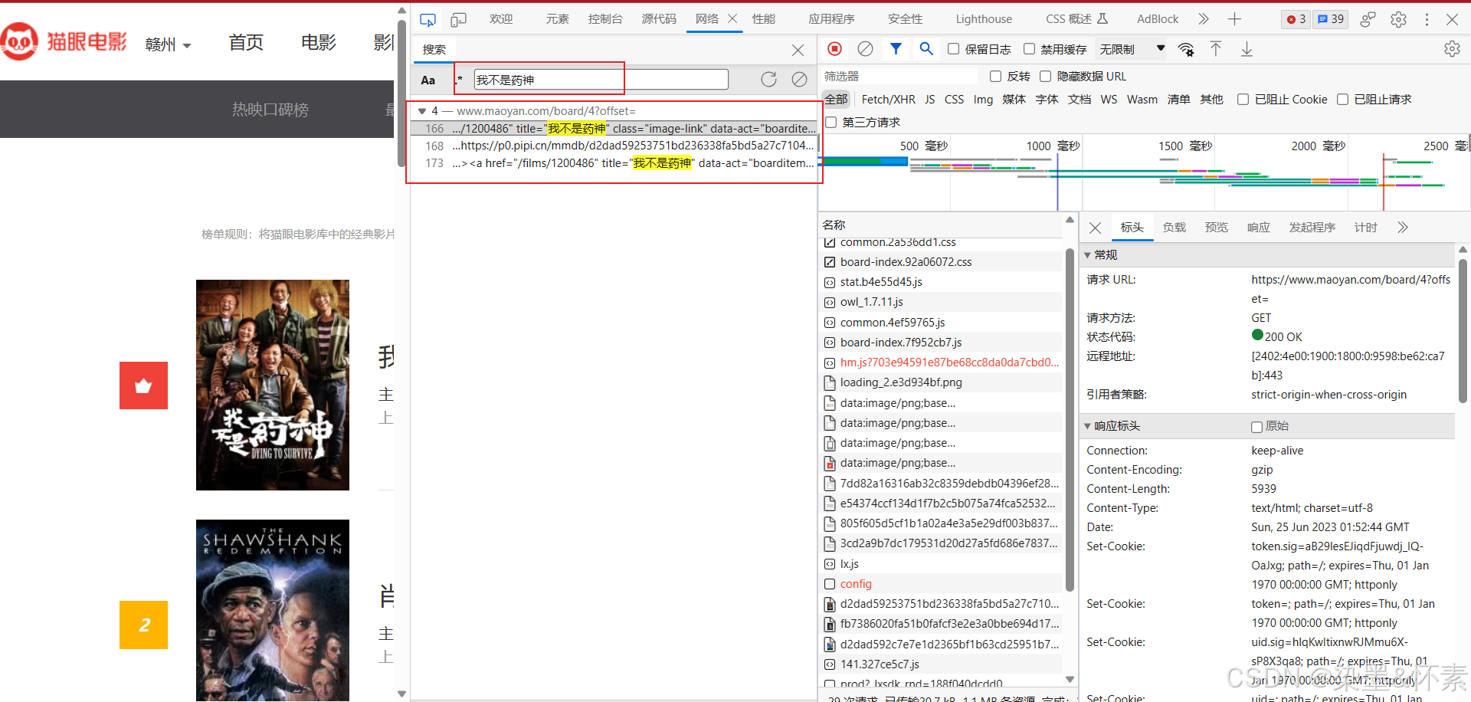This screenshot has height=702, width=1471.
Task: Clear search results circle-slash icon
Action: pos(799,79)
